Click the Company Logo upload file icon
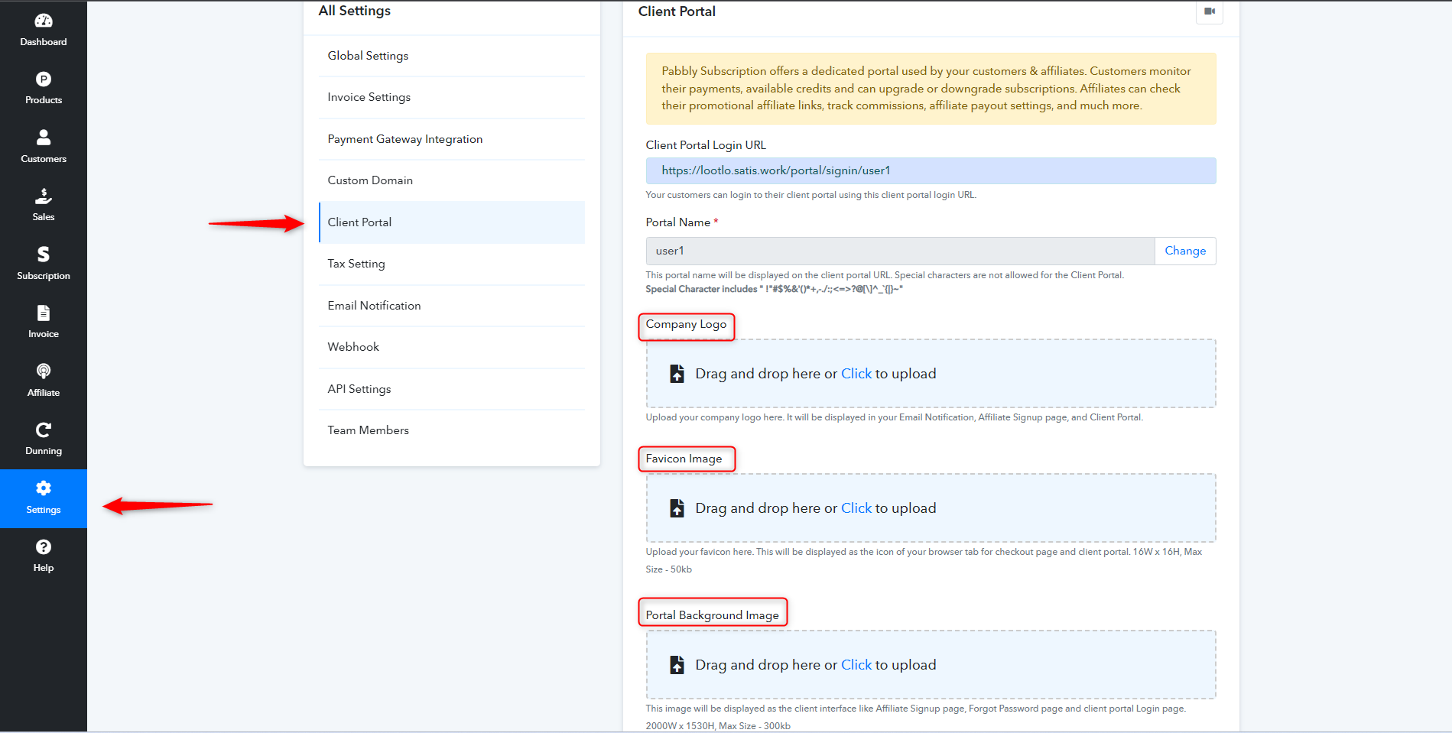Screen dimensions: 1452x733 click(677, 374)
